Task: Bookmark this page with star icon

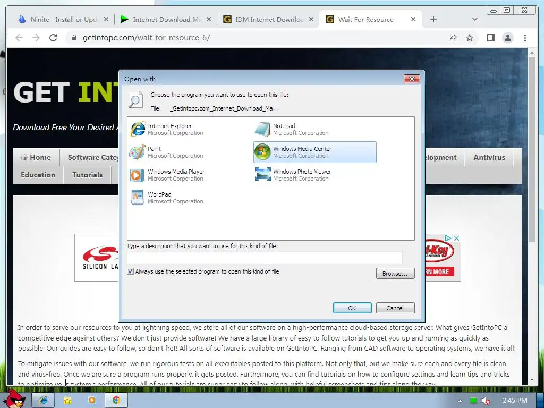Action: (x=470, y=38)
